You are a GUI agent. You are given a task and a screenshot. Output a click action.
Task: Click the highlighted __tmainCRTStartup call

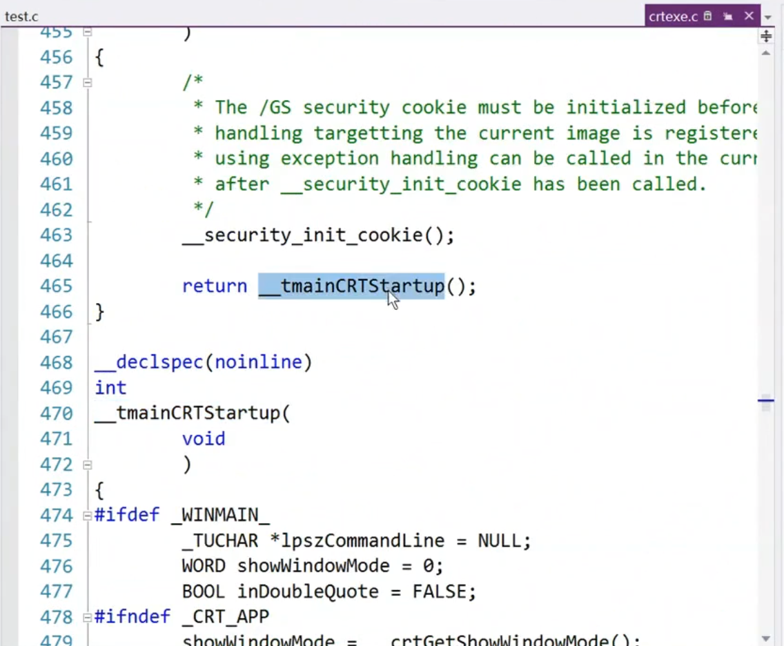coord(351,286)
